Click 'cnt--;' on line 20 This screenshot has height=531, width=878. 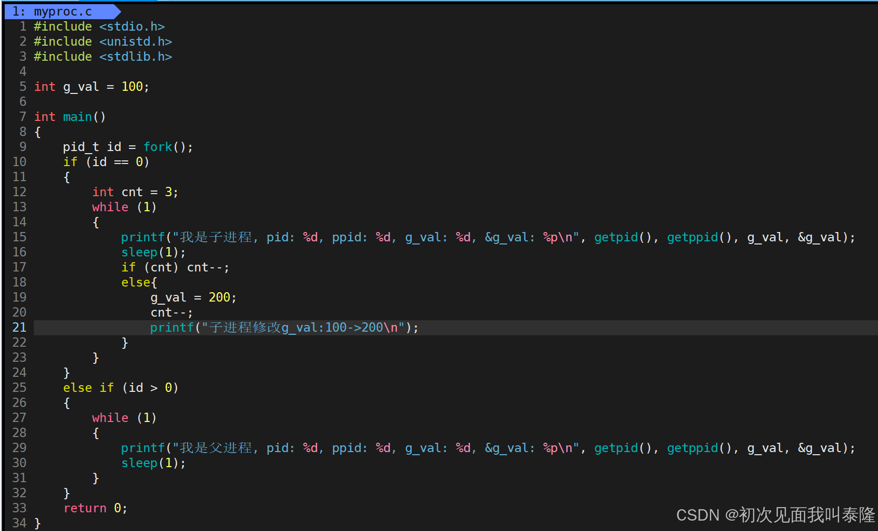coord(172,312)
